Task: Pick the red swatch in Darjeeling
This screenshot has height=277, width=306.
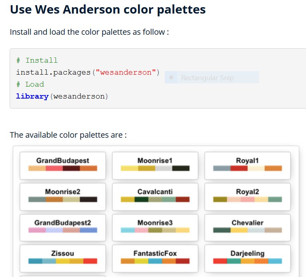Action: (220, 261)
